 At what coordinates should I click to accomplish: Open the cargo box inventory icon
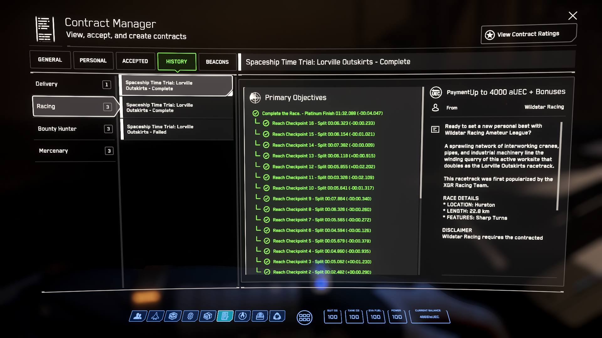pyautogui.click(x=208, y=316)
